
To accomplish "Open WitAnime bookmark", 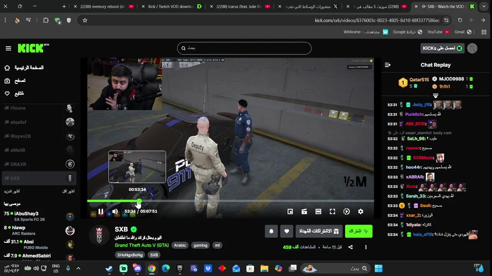I will coord(366,32).
